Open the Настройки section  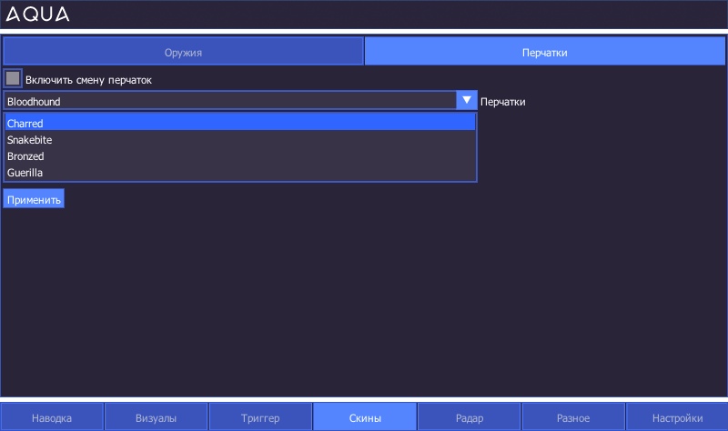[677, 417]
